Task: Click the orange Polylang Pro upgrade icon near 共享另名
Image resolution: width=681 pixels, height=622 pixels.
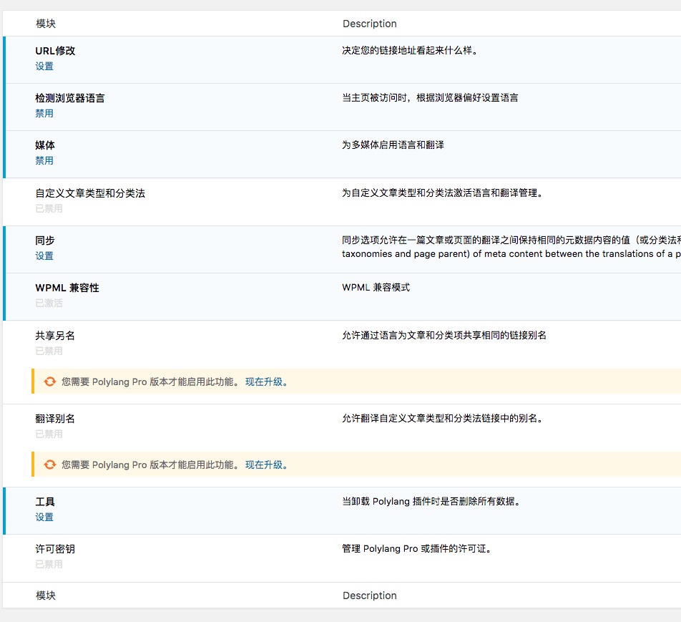Action: (x=49, y=382)
